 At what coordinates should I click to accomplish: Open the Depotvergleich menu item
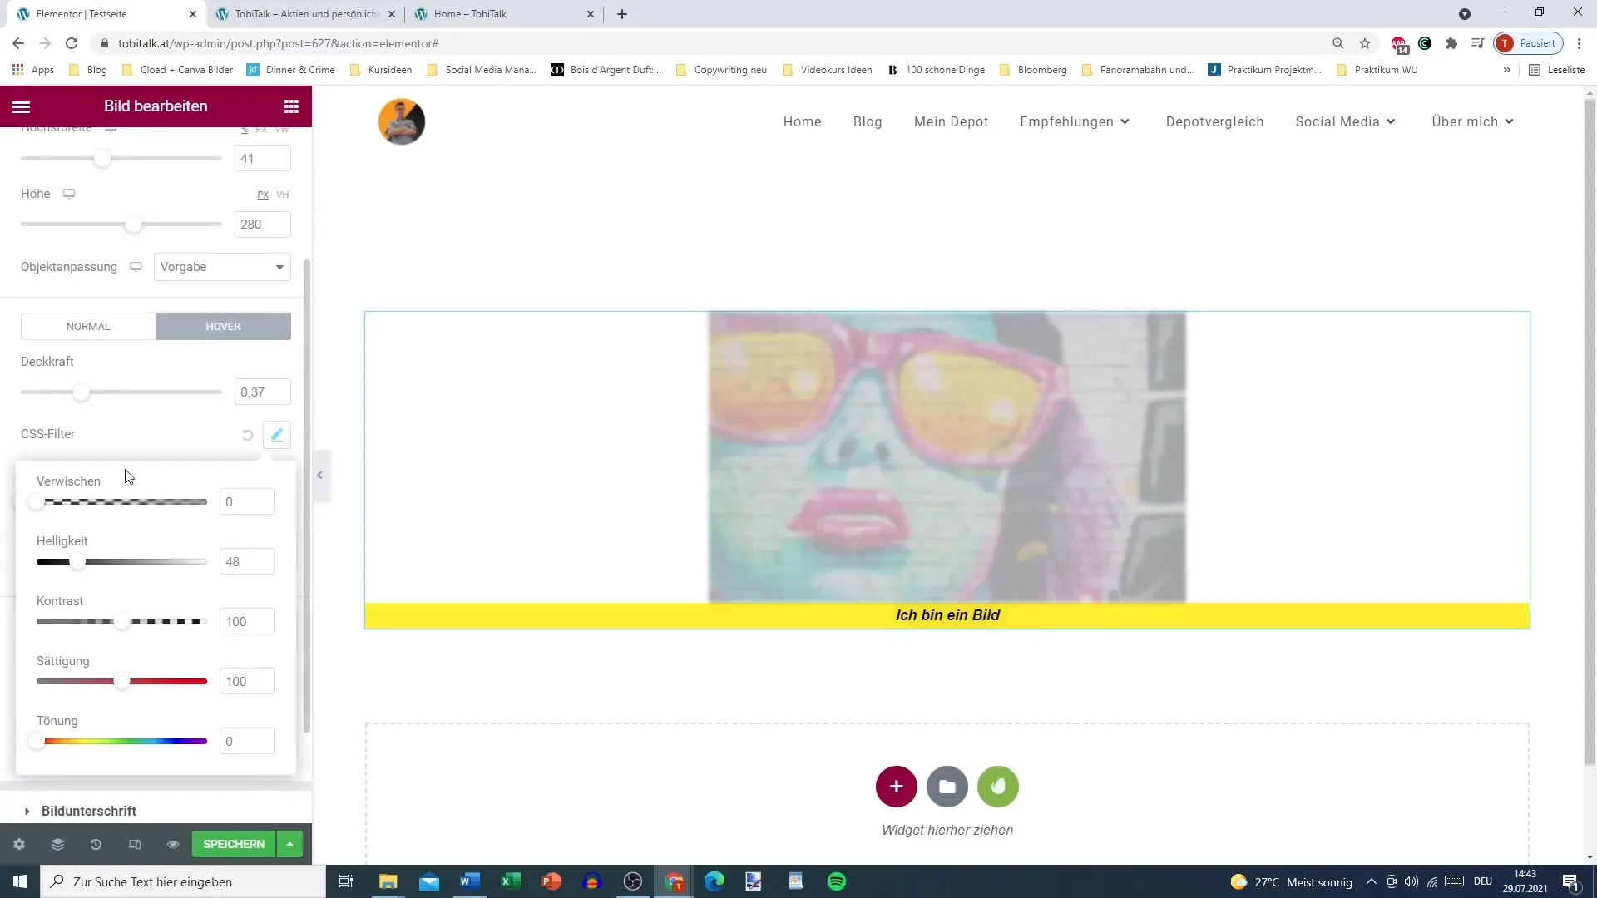[x=1214, y=121]
